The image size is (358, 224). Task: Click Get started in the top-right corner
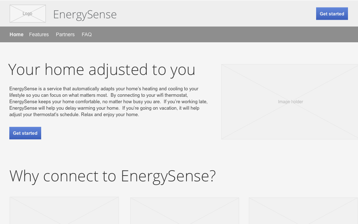pyautogui.click(x=332, y=13)
